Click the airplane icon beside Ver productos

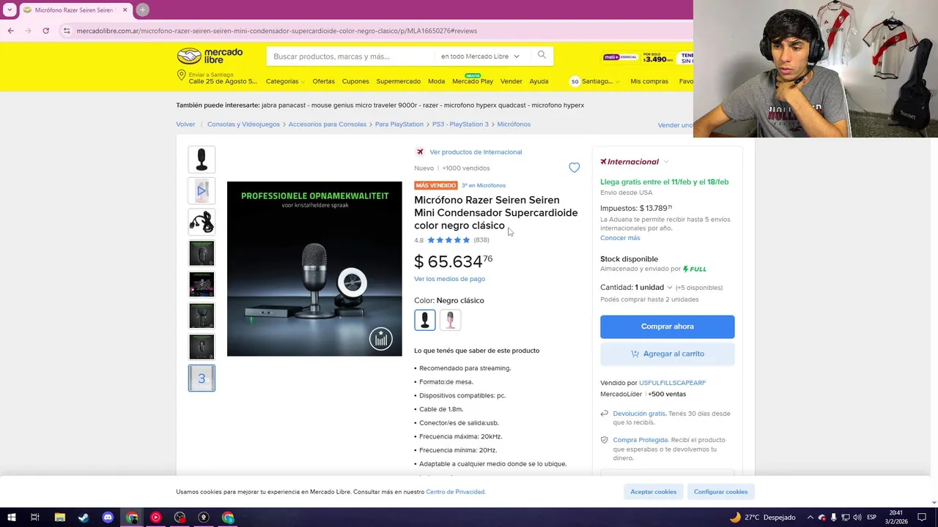click(420, 152)
